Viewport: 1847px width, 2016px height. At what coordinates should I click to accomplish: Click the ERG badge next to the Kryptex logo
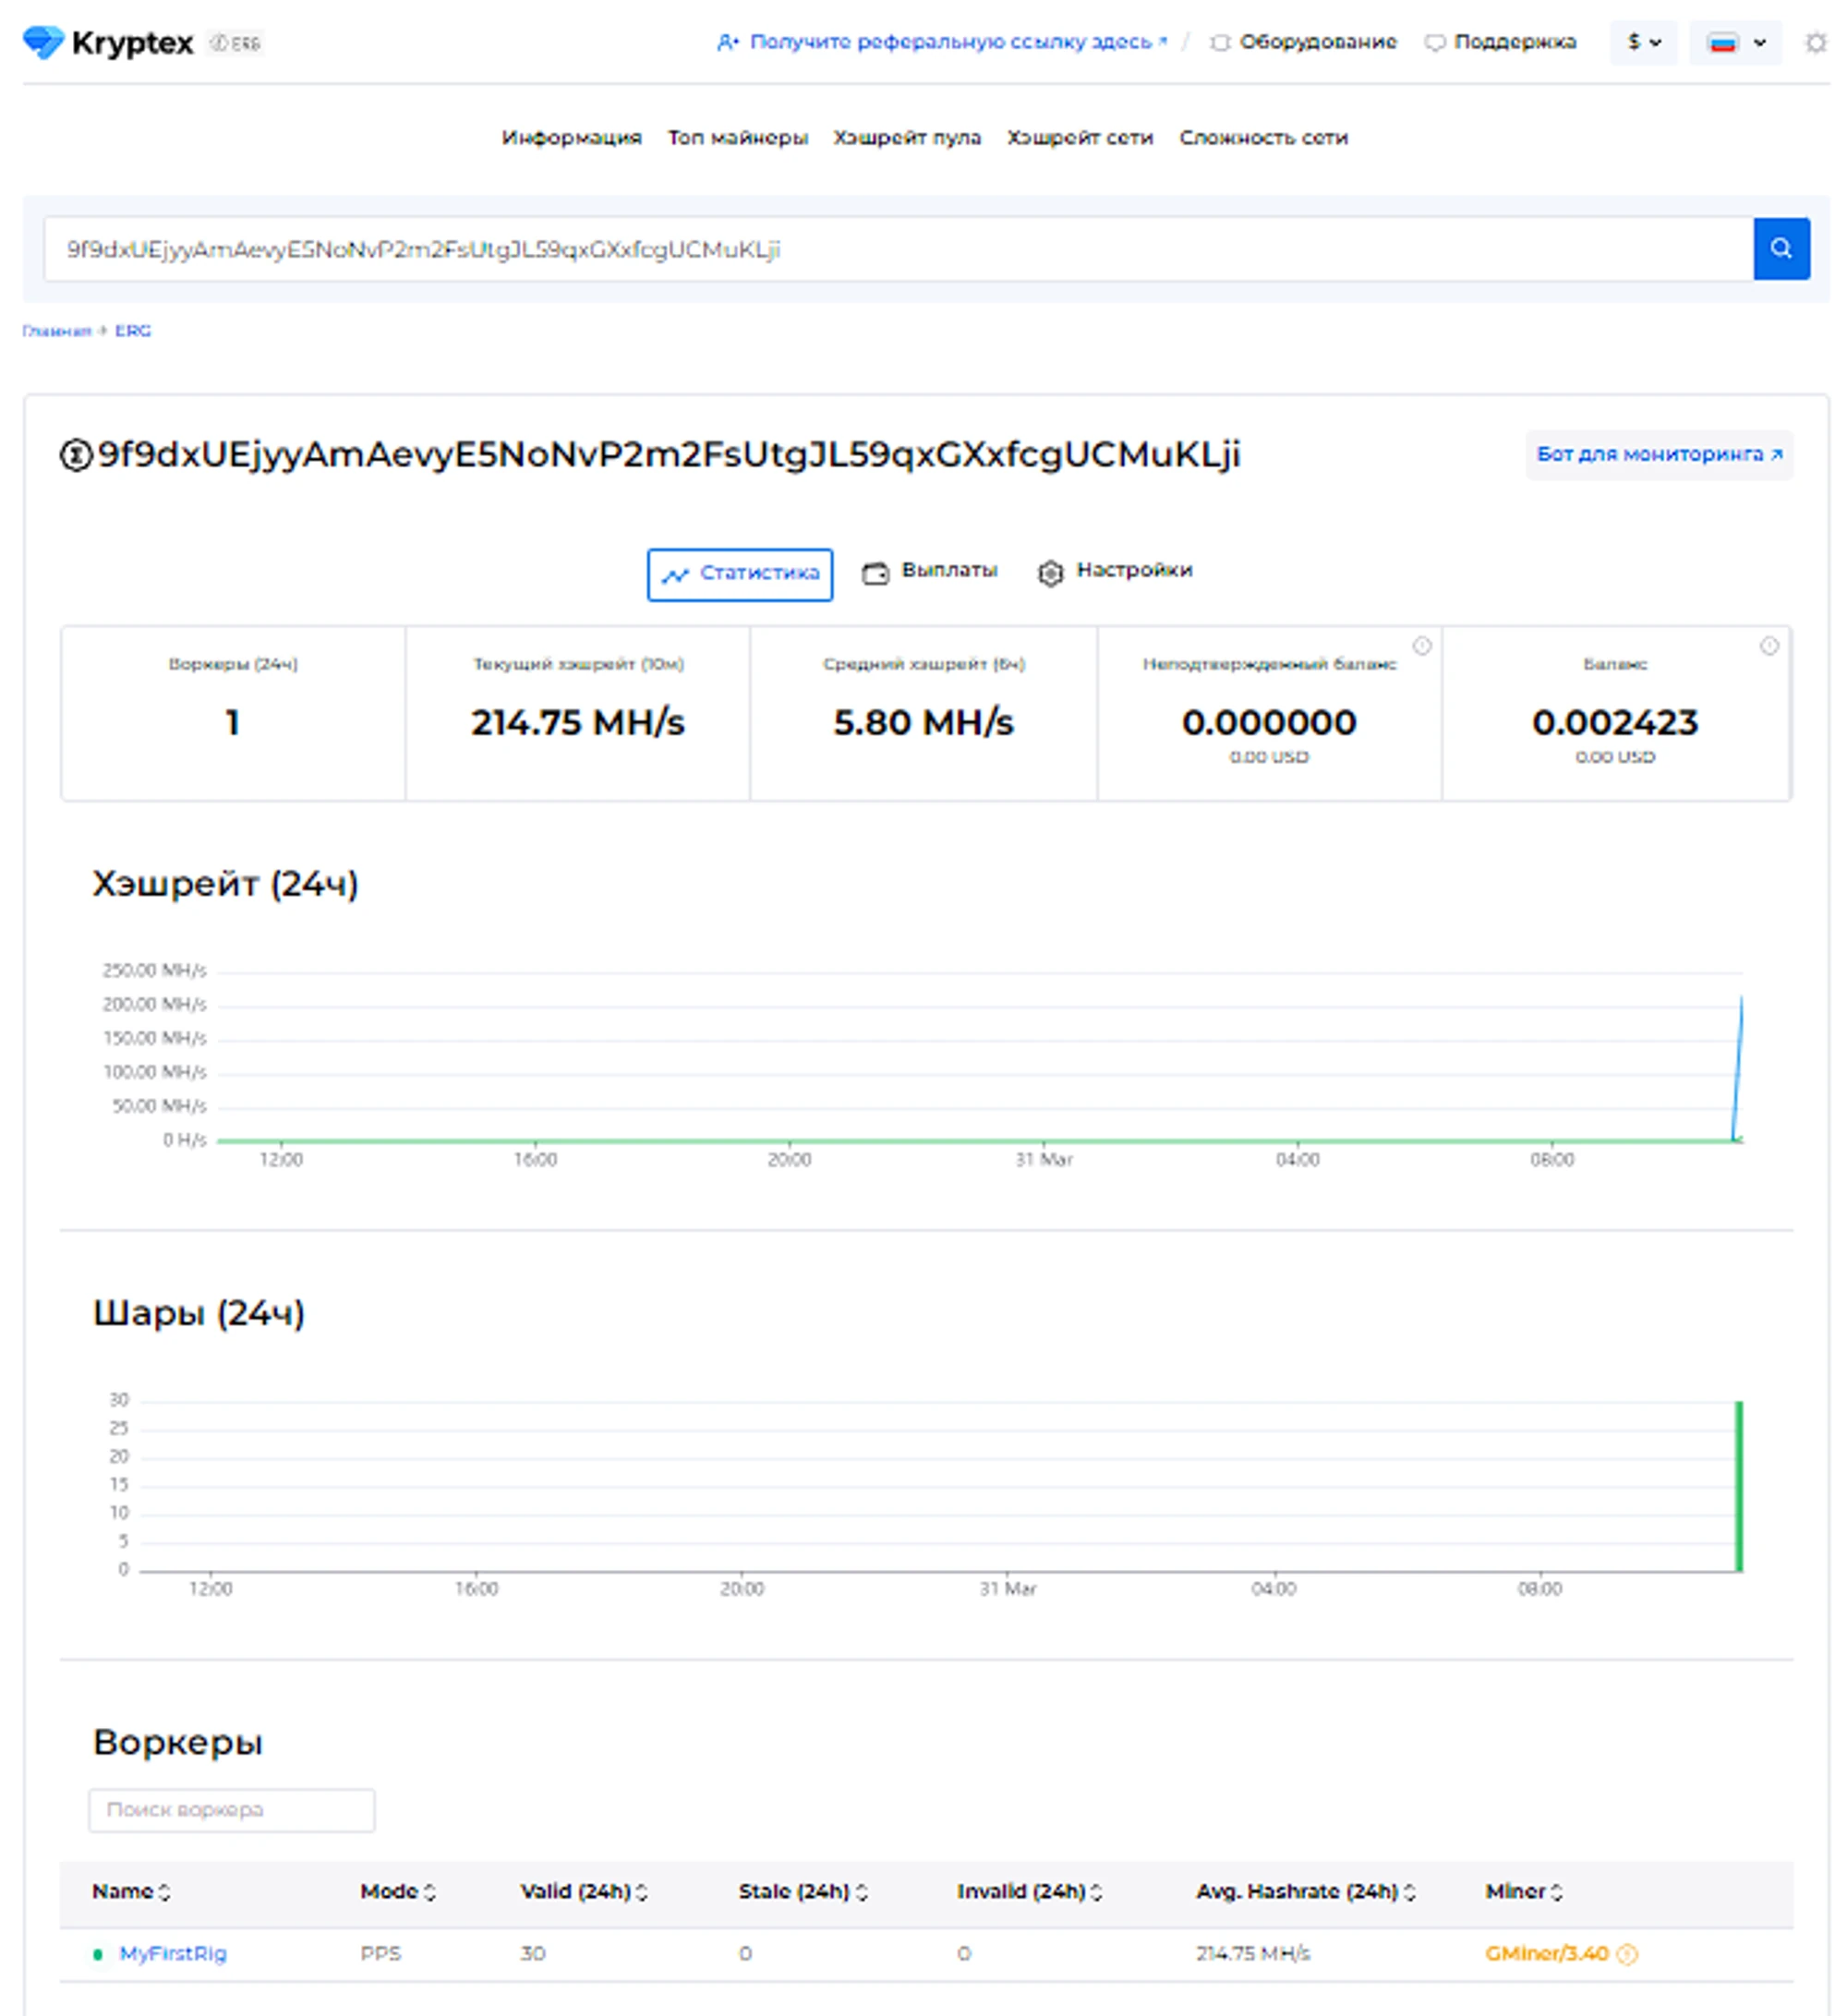(236, 43)
